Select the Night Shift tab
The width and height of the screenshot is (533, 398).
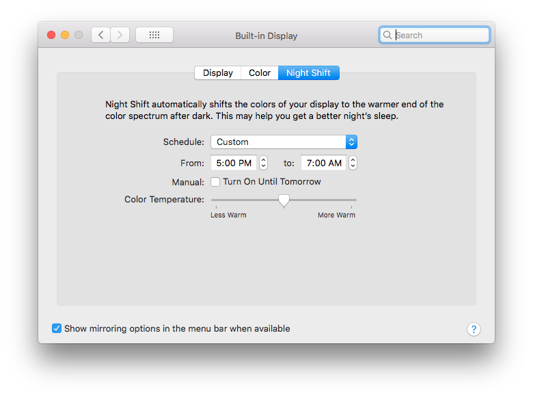[x=309, y=72]
